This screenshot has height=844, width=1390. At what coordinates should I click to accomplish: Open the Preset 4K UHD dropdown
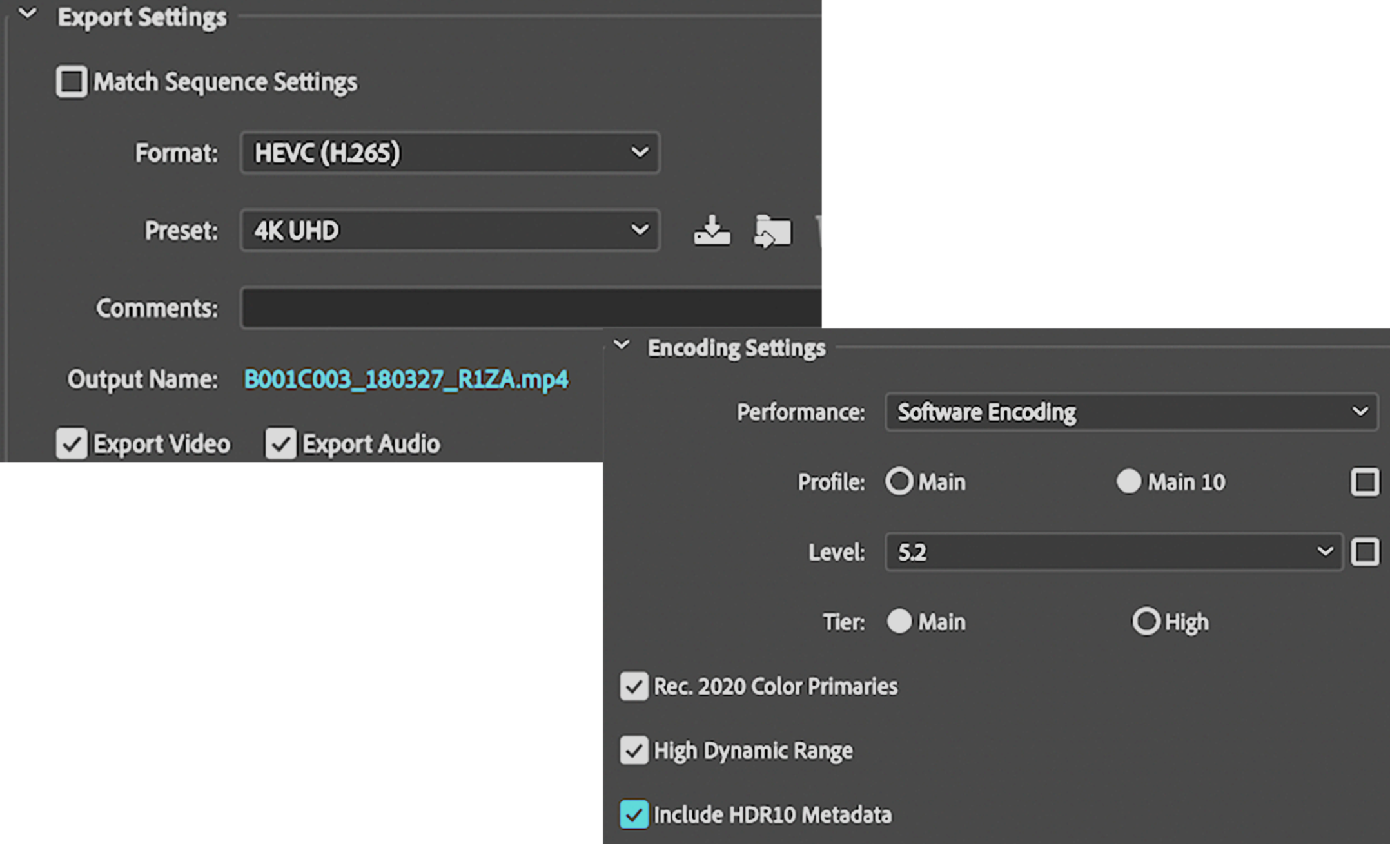coord(449,230)
